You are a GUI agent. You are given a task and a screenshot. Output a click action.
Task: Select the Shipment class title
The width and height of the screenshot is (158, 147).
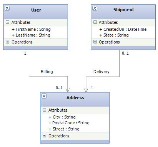123,10
